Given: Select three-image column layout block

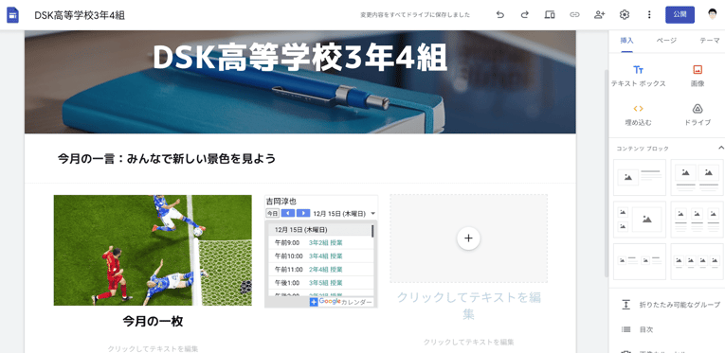Looking at the screenshot, I should click(697, 220).
